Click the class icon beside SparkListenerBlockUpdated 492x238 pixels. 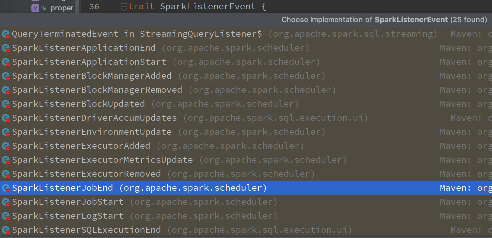coord(6,104)
